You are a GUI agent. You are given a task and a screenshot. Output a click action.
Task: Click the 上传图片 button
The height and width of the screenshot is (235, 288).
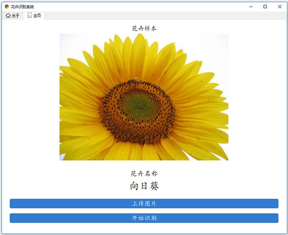(x=144, y=203)
